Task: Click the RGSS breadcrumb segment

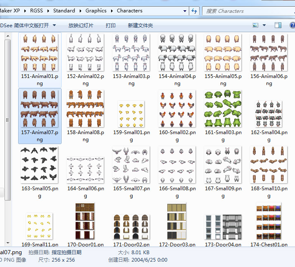Action: tap(36, 11)
